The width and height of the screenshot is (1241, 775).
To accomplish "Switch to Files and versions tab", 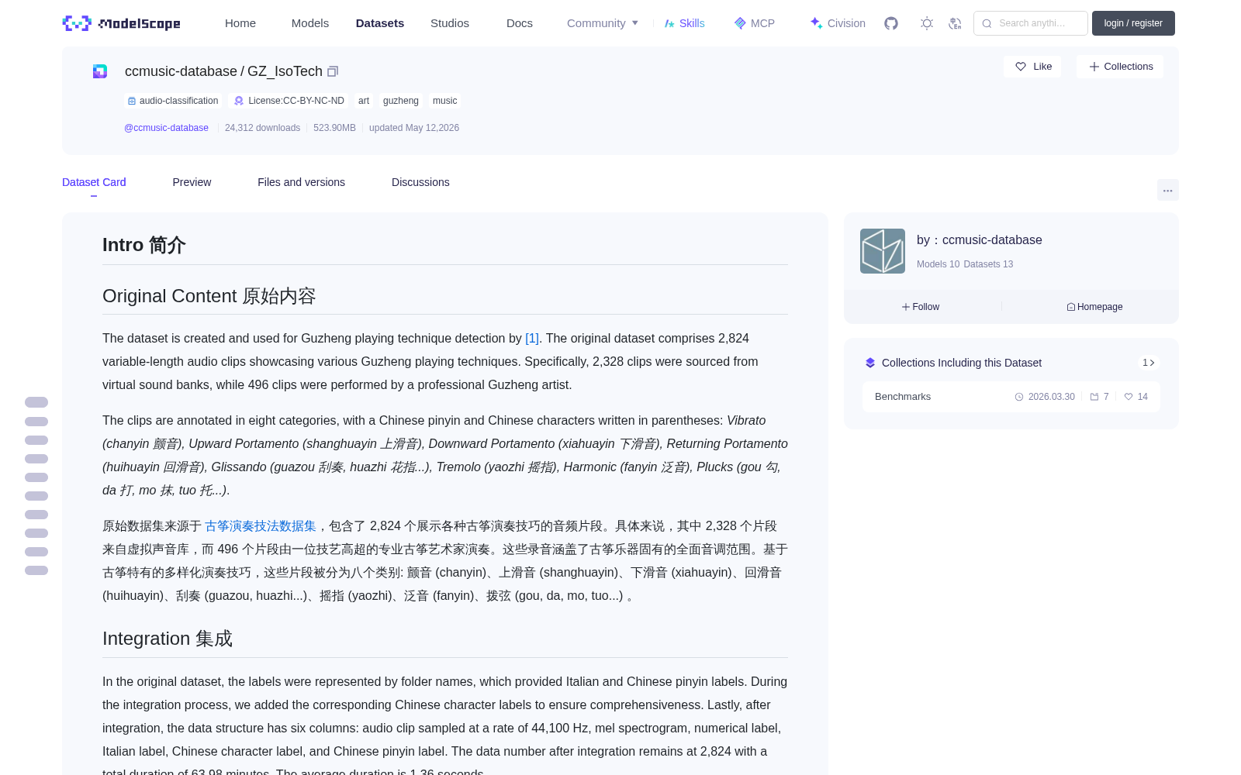I will pyautogui.click(x=301, y=182).
